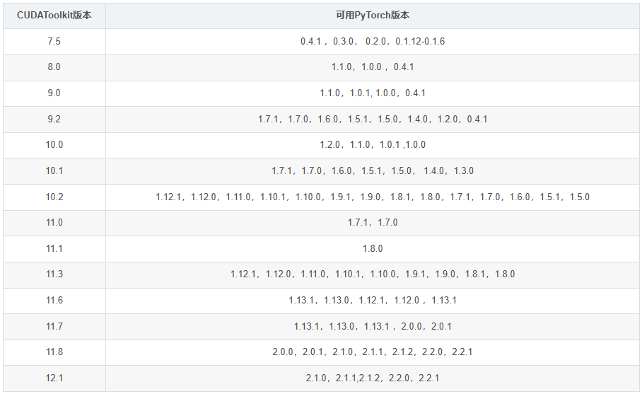Click the CUDA 12.1 row label
The image size is (642, 394).
54,378
